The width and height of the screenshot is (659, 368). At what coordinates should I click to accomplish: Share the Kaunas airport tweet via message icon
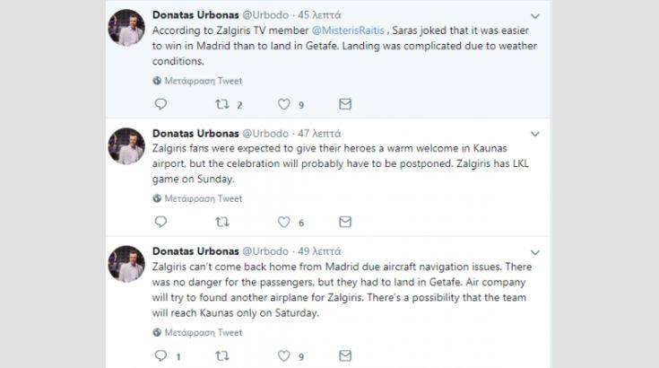[x=344, y=222]
